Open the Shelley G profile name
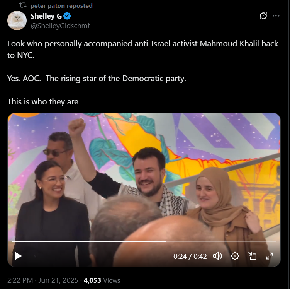This screenshot has width=290, height=289. (46, 16)
